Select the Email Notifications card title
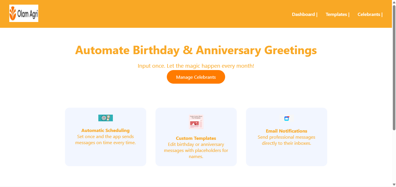This screenshot has width=396, height=187. 287,131
